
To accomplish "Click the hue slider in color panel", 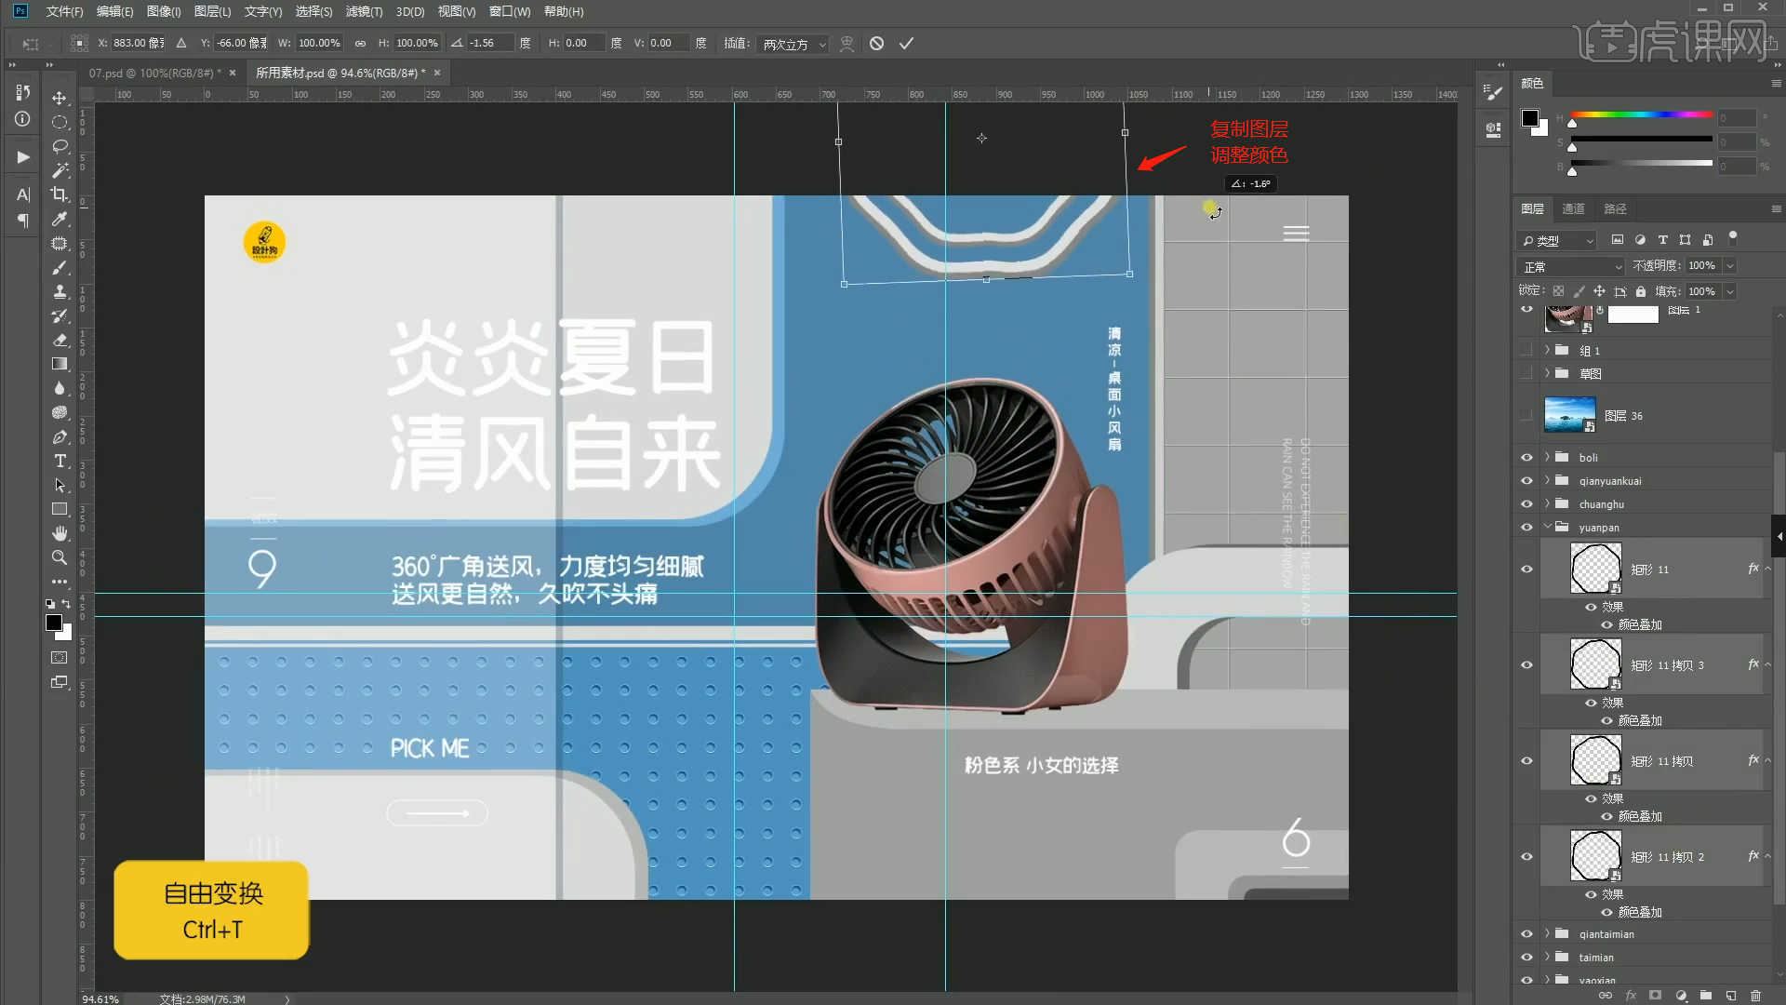I will tap(1642, 114).
